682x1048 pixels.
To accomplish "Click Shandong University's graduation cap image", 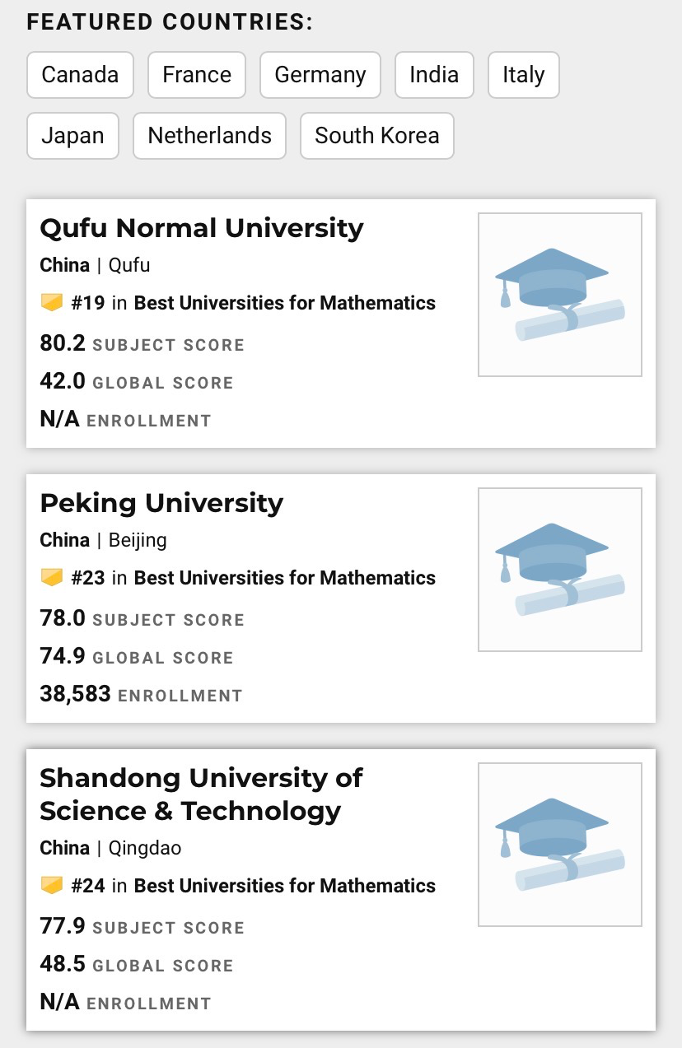I will [x=559, y=845].
